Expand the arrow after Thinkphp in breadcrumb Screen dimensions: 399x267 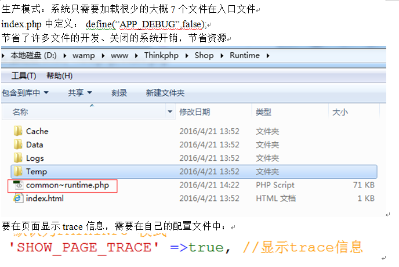pos(187,56)
